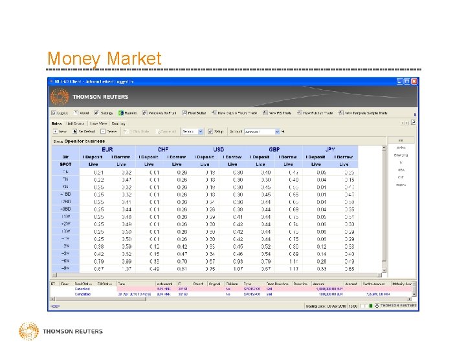Image resolution: width=466 pixels, height=349 pixels.
Task: Switch to the Rates tab
Action: click(x=56, y=123)
